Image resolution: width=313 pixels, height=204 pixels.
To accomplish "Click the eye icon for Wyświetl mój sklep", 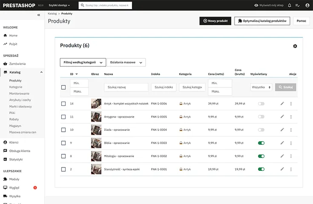I will pos(256,6).
